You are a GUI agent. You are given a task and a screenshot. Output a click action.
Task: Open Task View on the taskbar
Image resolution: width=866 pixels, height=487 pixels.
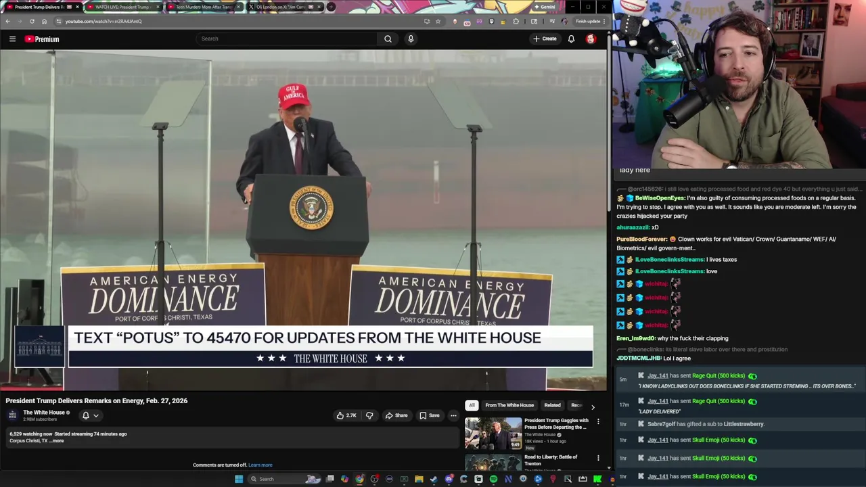pyautogui.click(x=329, y=479)
